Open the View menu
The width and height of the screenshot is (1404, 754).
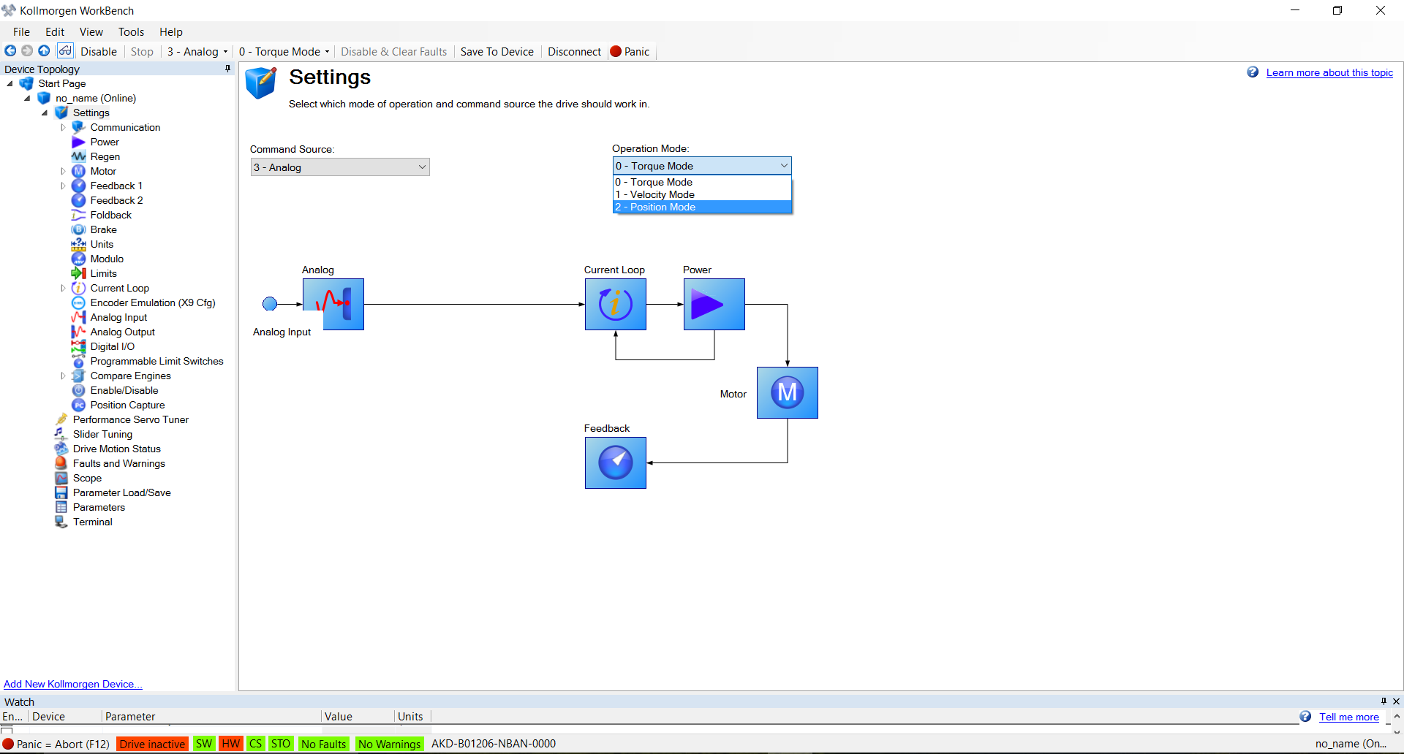91,32
